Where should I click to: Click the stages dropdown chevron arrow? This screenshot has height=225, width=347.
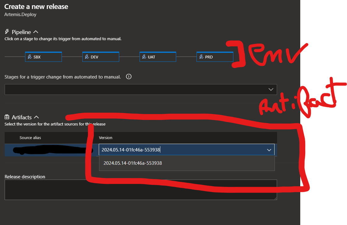pyautogui.click(x=271, y=90)
